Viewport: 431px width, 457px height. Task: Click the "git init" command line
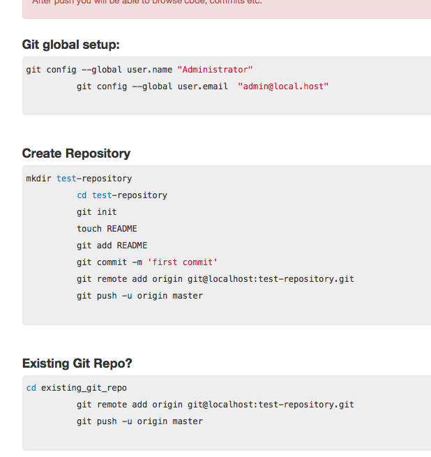97,212
